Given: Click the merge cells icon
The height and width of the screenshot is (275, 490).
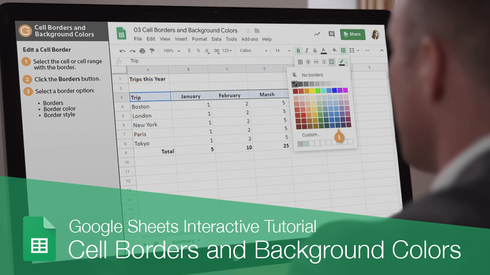Looking at the screenshot, I should tap(352, 50).
